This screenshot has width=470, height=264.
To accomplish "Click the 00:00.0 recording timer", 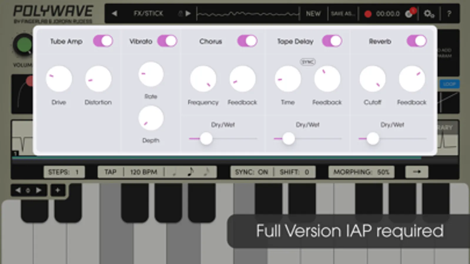I will click(x=388, y=14).
